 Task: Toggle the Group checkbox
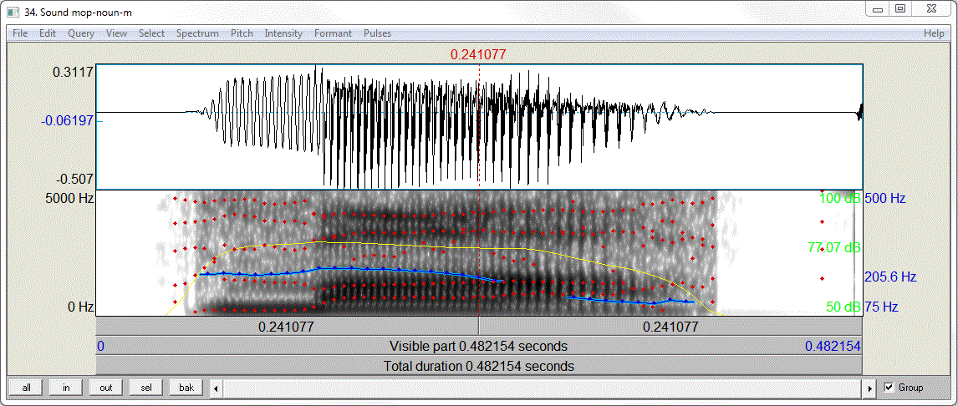pyautogui.click(x=889, y=387)
